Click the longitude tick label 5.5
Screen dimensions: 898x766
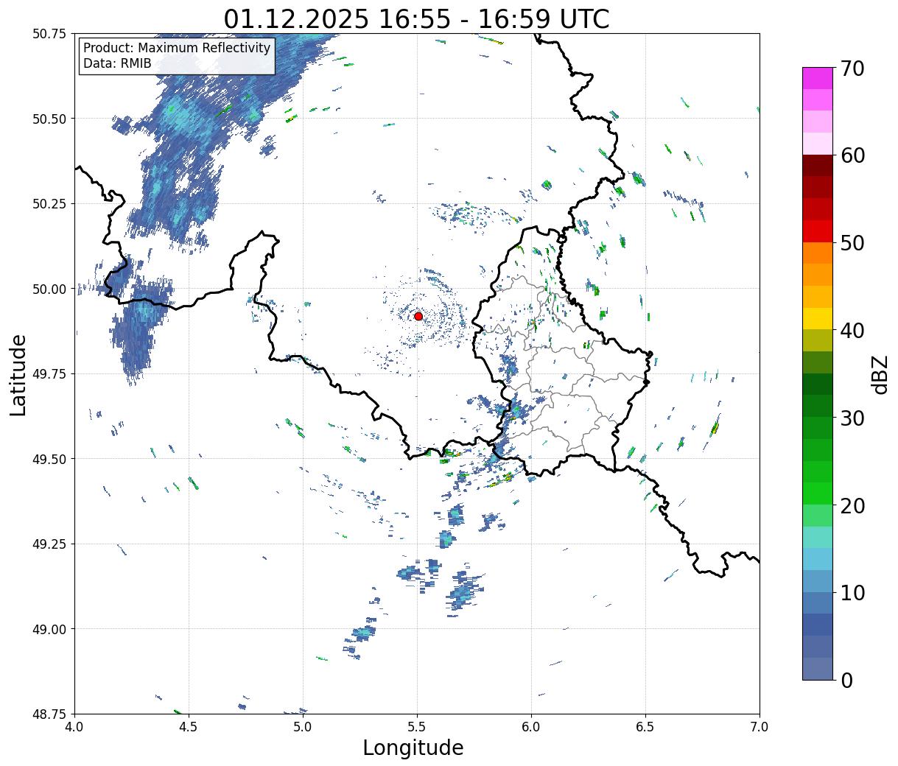417,727
